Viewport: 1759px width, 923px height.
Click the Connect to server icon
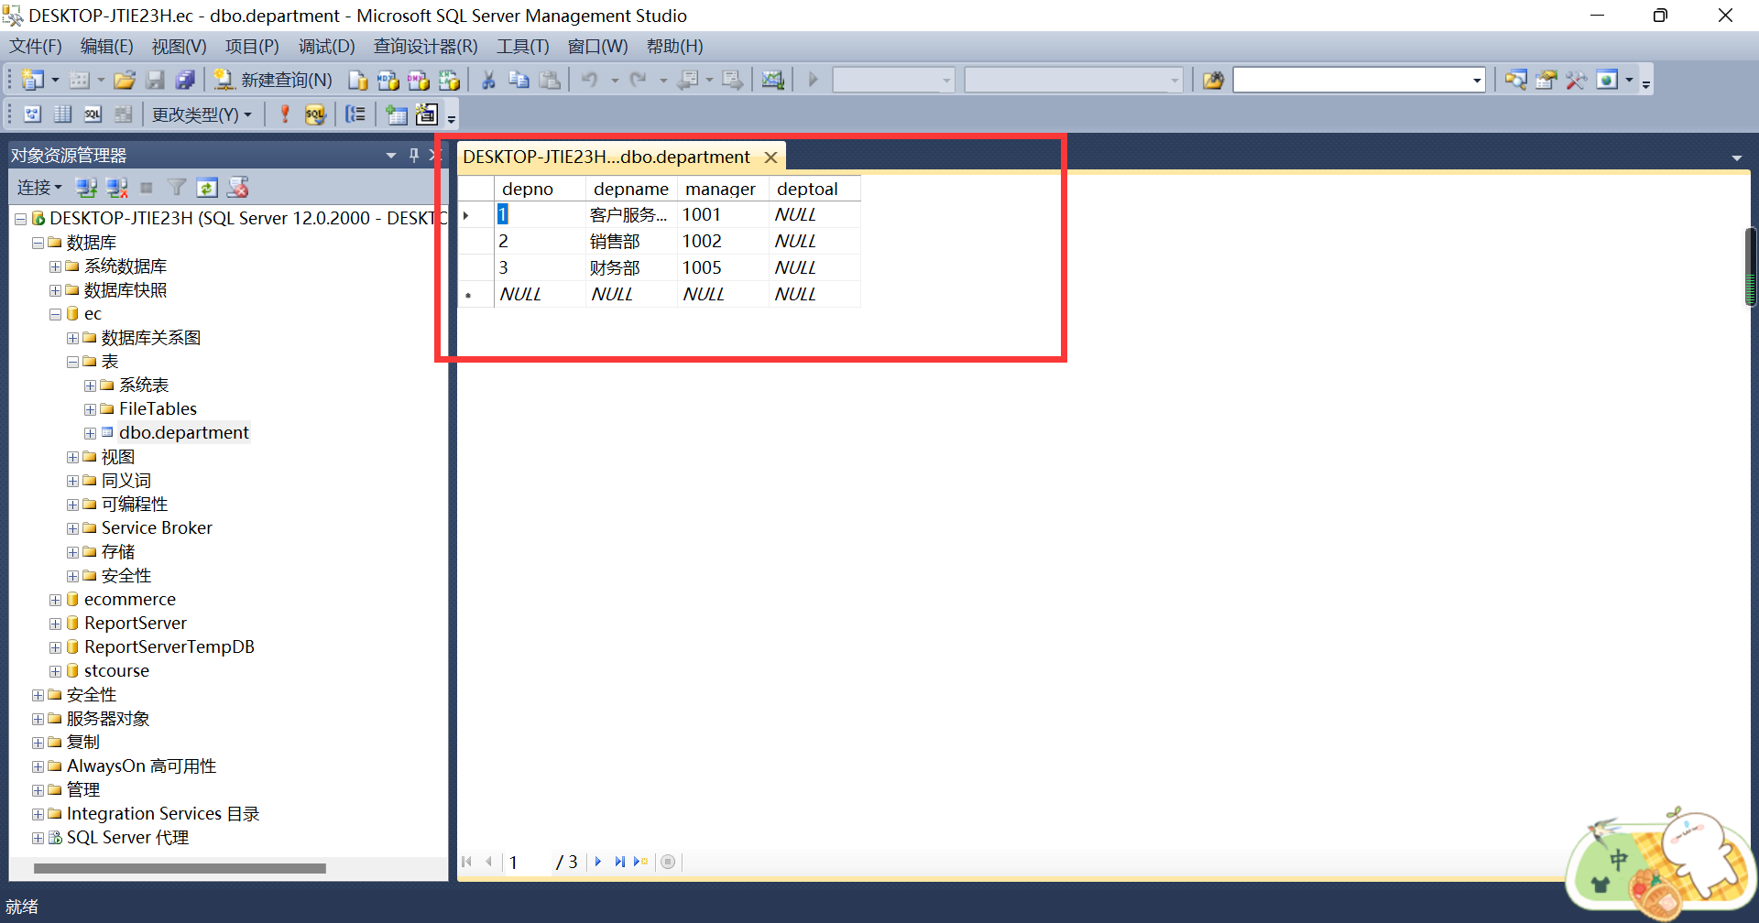tap(86, 188)
